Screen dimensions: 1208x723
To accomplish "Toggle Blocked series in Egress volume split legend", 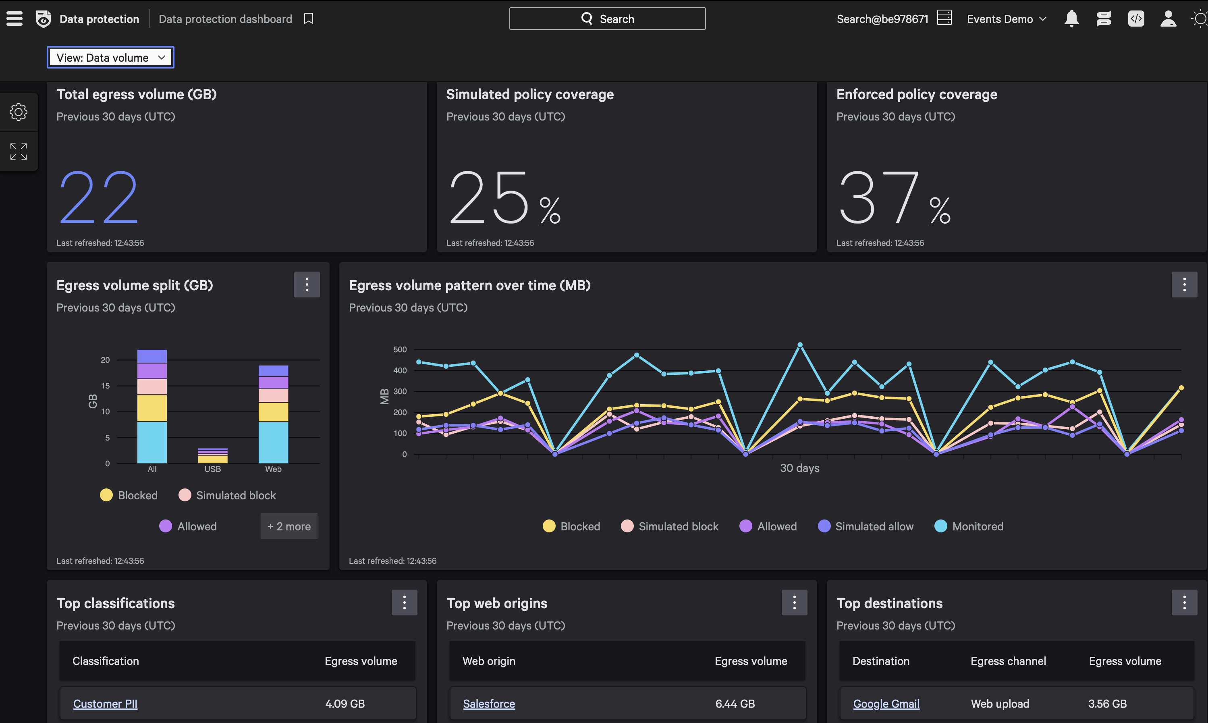I will [x=129, y=495].
